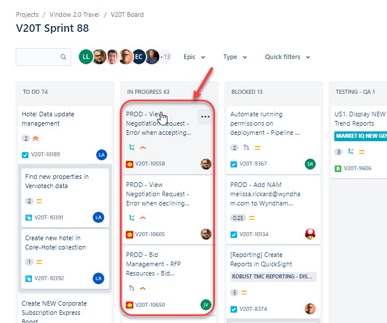Screen dimensions: 387x323
Task: Open the Epic dropdown
Action: click(x=194, y=57)
